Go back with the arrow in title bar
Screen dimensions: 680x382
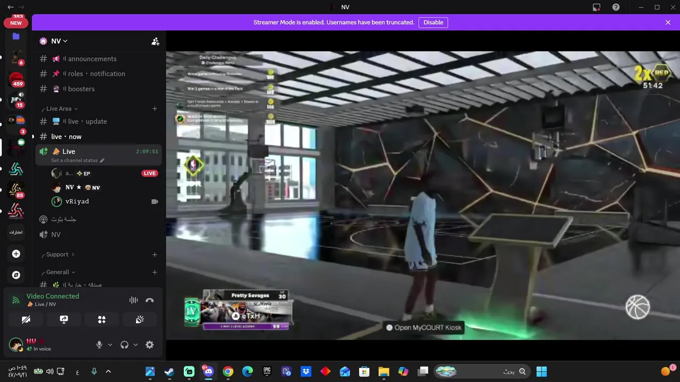click(x=10, y=7)
